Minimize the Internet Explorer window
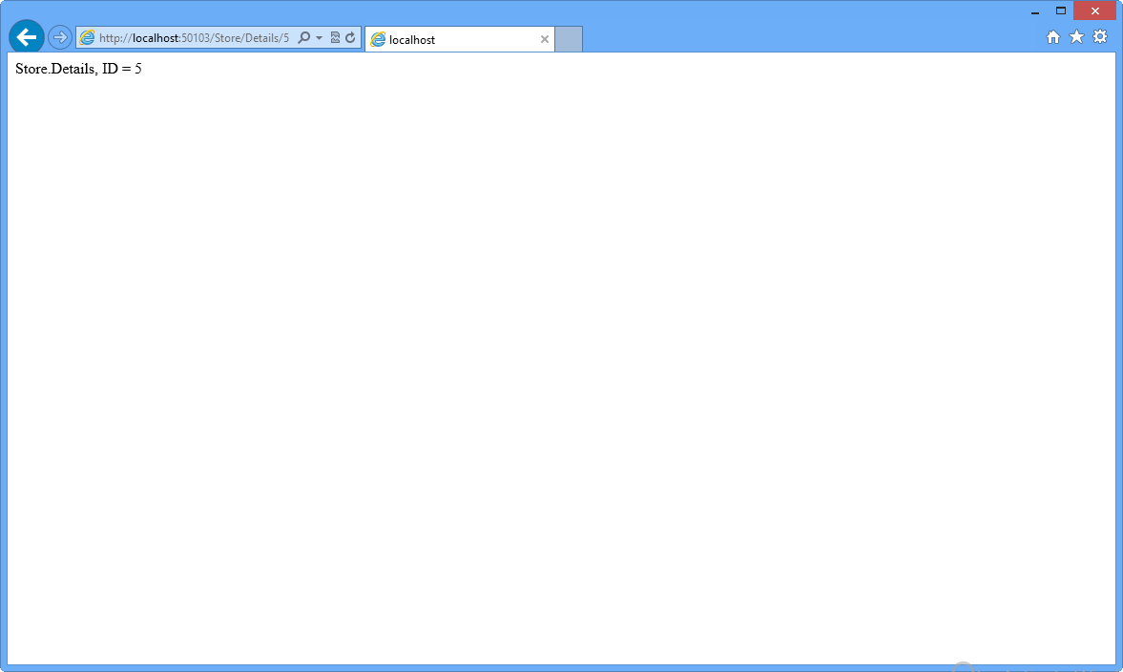 pyautogui.click(x=1036, y=10)
